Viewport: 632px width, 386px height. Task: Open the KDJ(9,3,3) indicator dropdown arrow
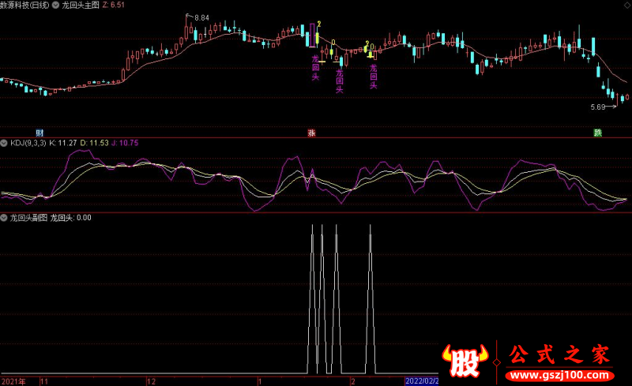pyautogui.click(x=4, y=143)
